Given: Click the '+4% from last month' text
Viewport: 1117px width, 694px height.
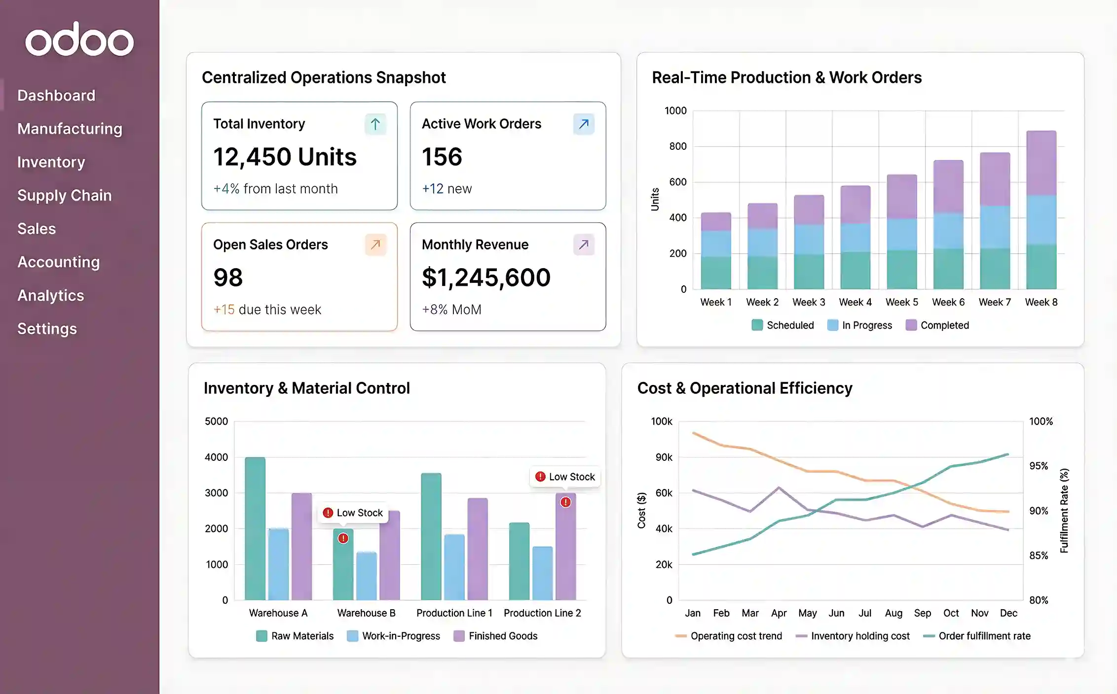Looking at the screenshot, I should pyautogui.click(x=275, y=189).
